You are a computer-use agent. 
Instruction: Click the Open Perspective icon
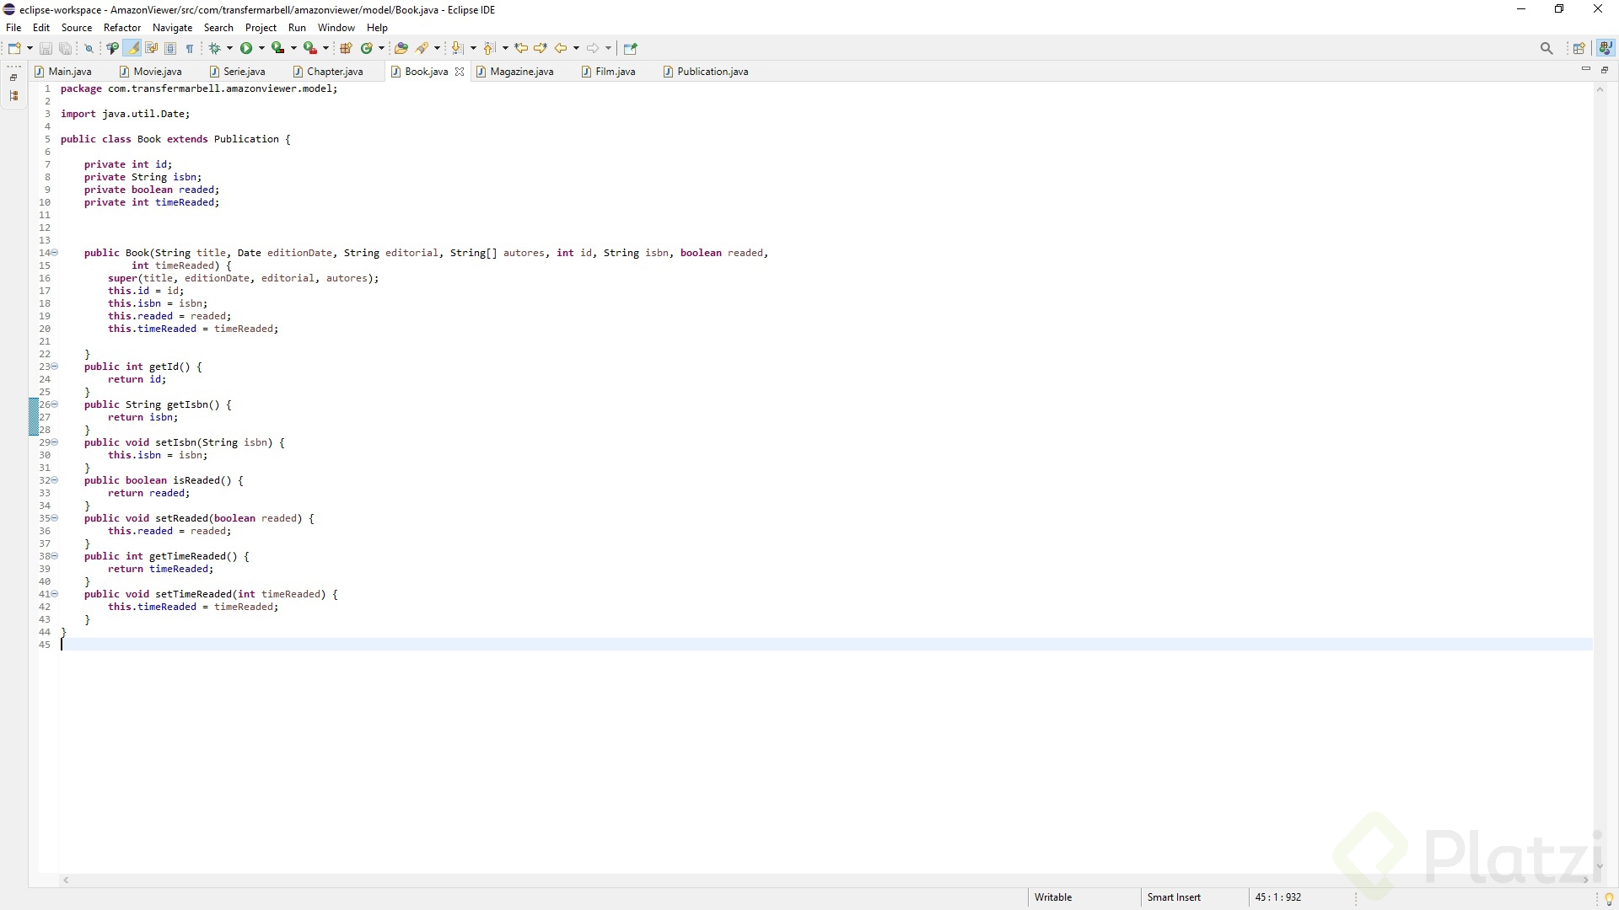tap(1579, 48)
